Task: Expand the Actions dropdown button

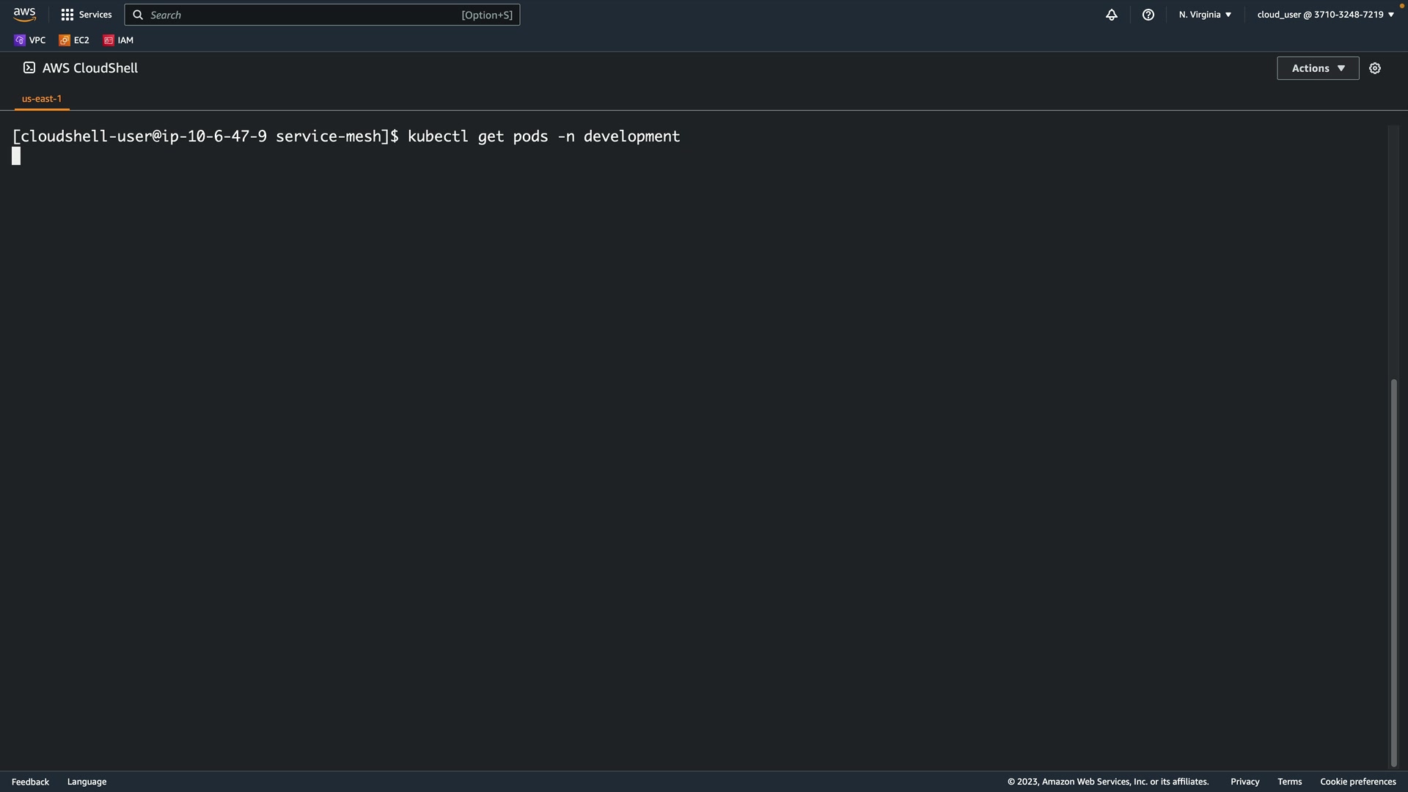Action: (x=1317, y=68)
